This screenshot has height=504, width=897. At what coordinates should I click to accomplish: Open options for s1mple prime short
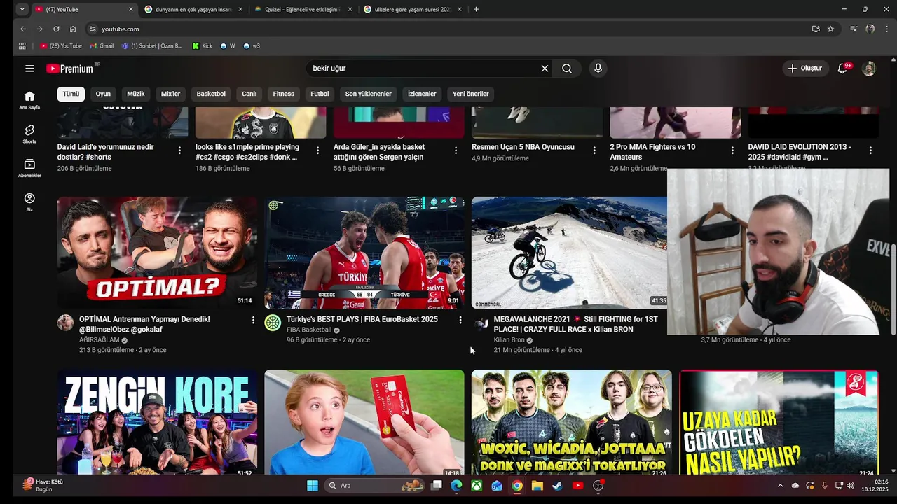click(317, 150)
